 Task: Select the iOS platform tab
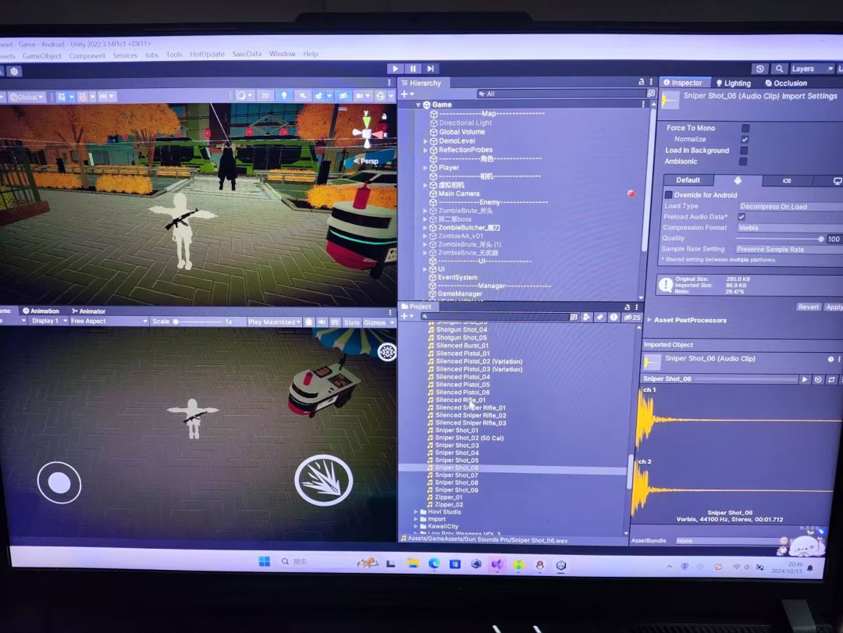point(787,181)
